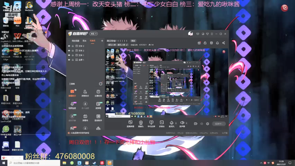Select the 文本 3 source row

tap(86, 46)
